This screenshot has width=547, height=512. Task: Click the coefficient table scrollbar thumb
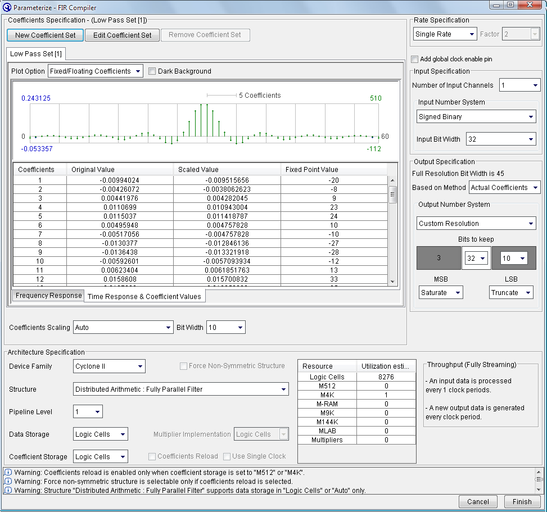392,194
